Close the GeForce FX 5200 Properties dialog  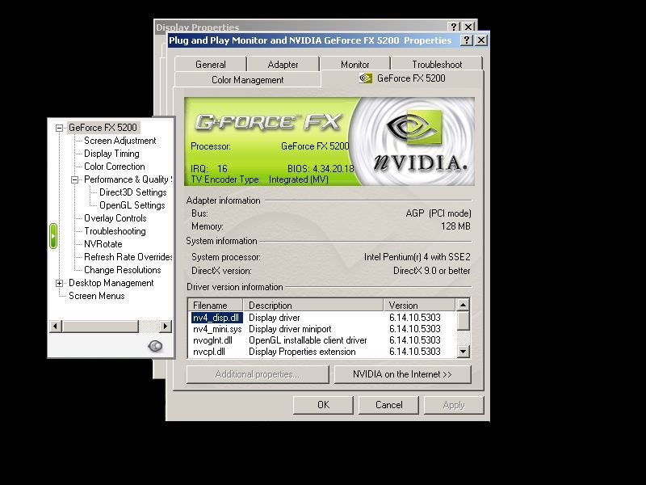tap(480, 40)
